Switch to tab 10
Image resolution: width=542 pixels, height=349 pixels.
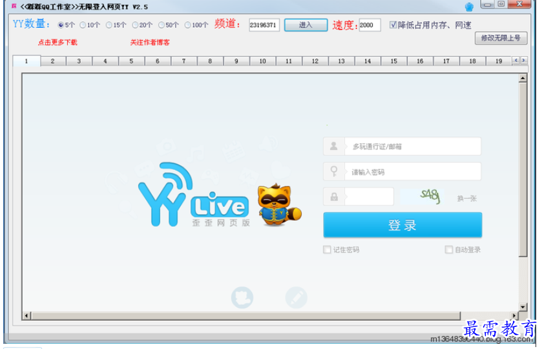pyautogui.click(x=263, y=61)
